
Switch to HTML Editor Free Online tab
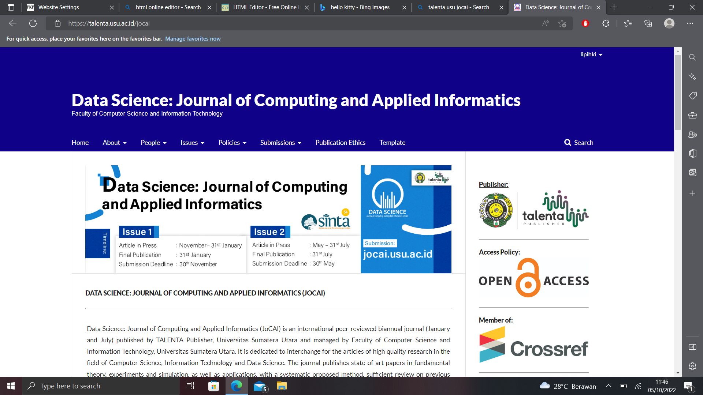[265, 7]
